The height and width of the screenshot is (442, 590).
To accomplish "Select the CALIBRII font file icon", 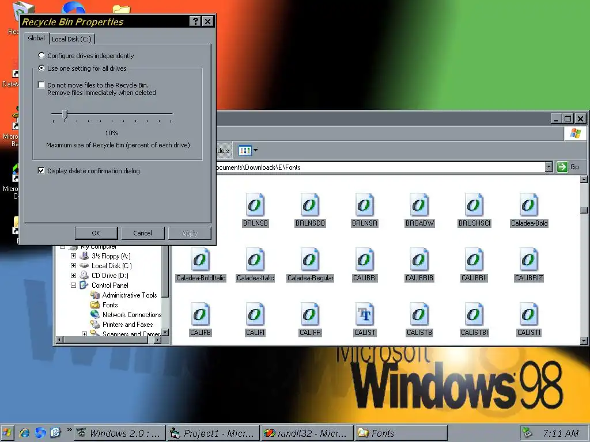I will point(474,260).
